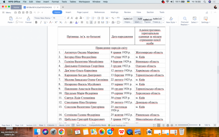Align text left
Screen dimensions: 219x137
(x=87, y=22)
